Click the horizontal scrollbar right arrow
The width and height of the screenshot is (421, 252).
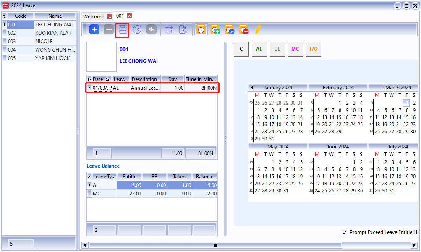tap(414, 245)
